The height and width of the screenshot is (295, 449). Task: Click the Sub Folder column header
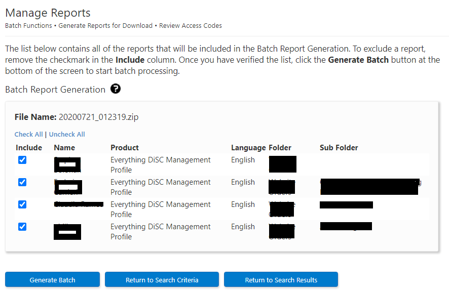(x=339, y=148)
